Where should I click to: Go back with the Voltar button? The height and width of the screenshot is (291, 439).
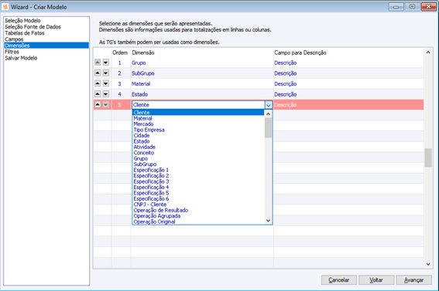pyautogui.click(x=376, y=280)
